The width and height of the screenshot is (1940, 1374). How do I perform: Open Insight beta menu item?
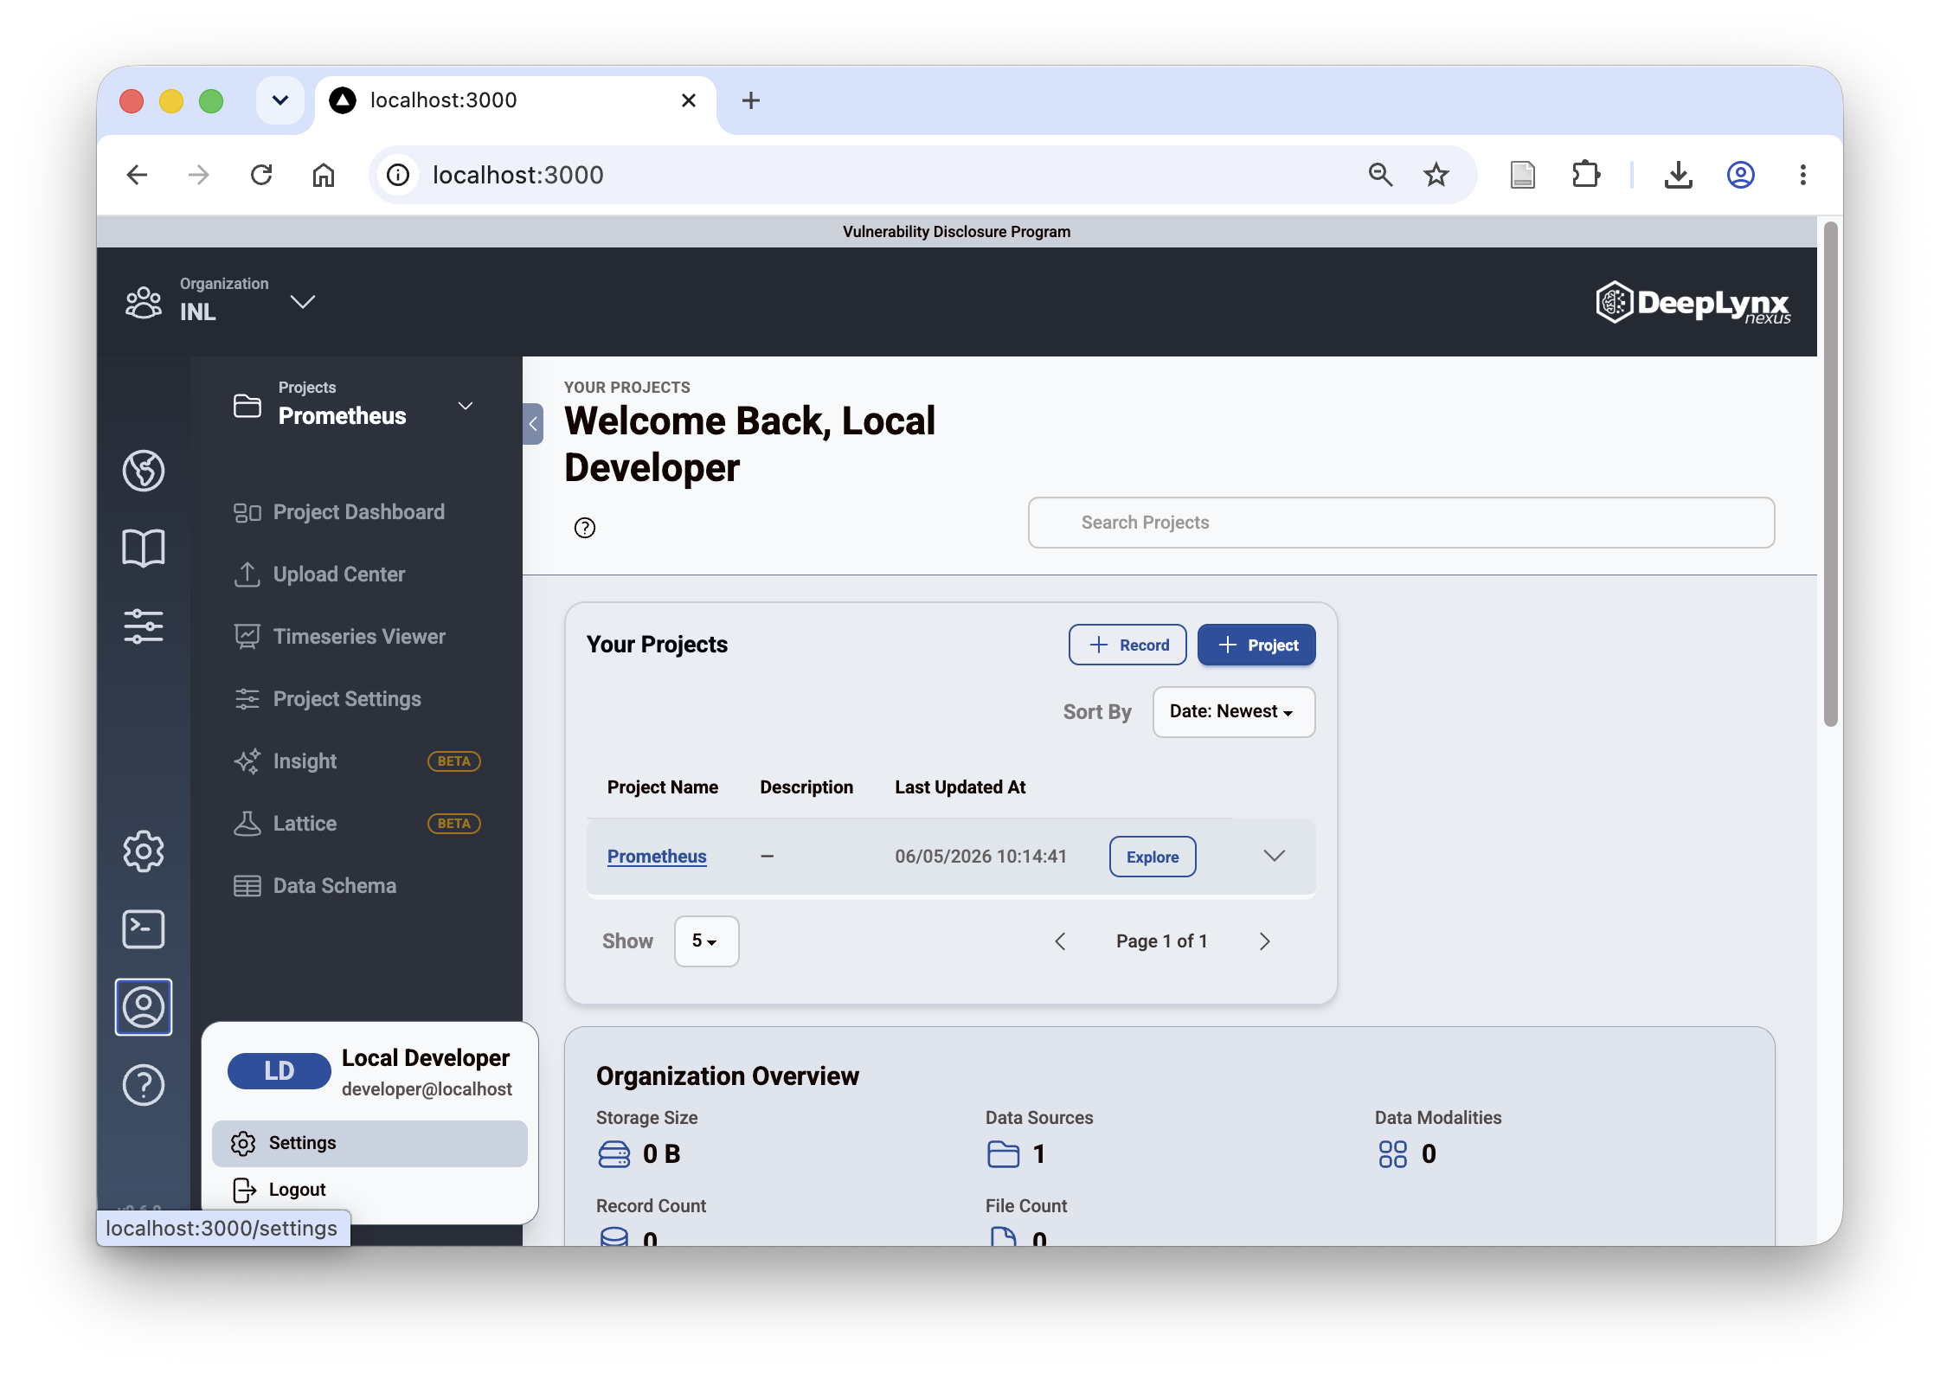click(357, 761)
